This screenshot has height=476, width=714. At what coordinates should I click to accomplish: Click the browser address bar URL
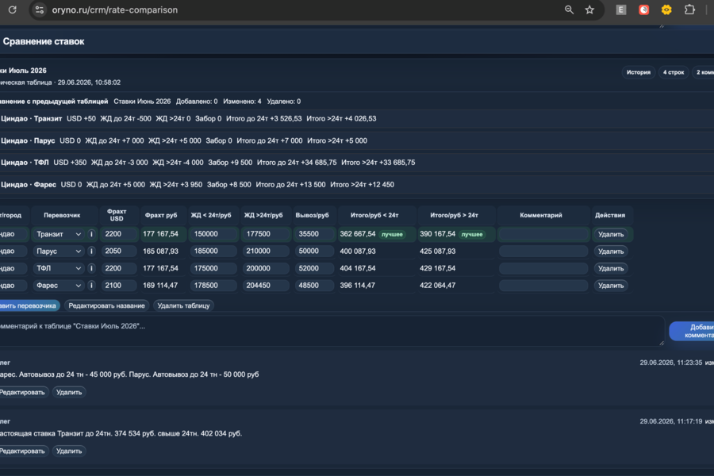tap(115, 10)
